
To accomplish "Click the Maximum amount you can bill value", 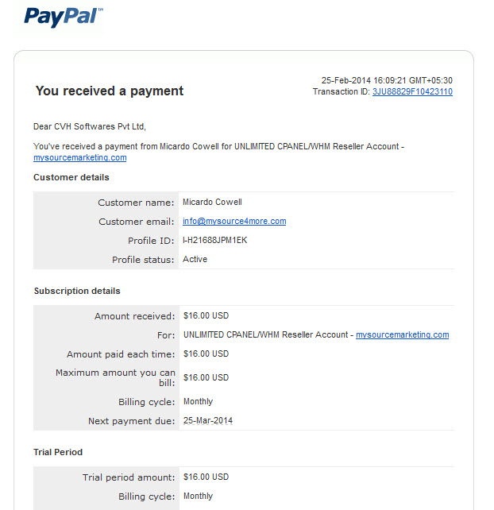I will 206,377.
